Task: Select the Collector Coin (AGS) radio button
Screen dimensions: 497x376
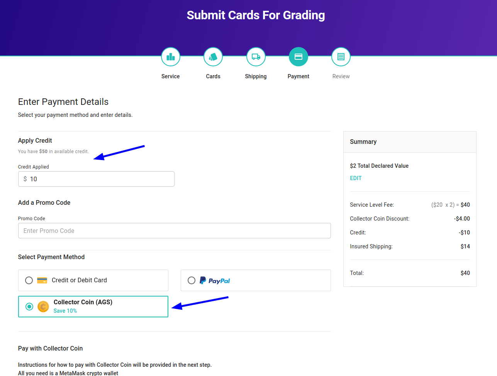Action: coord(29,307)
